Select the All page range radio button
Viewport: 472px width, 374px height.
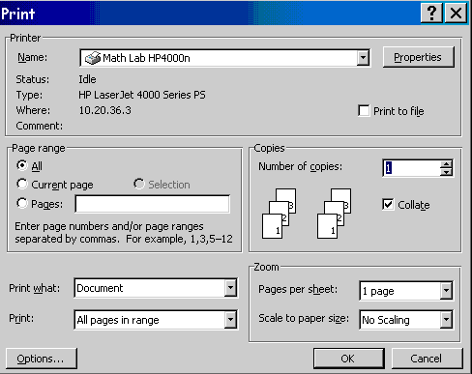pos(22,165)
